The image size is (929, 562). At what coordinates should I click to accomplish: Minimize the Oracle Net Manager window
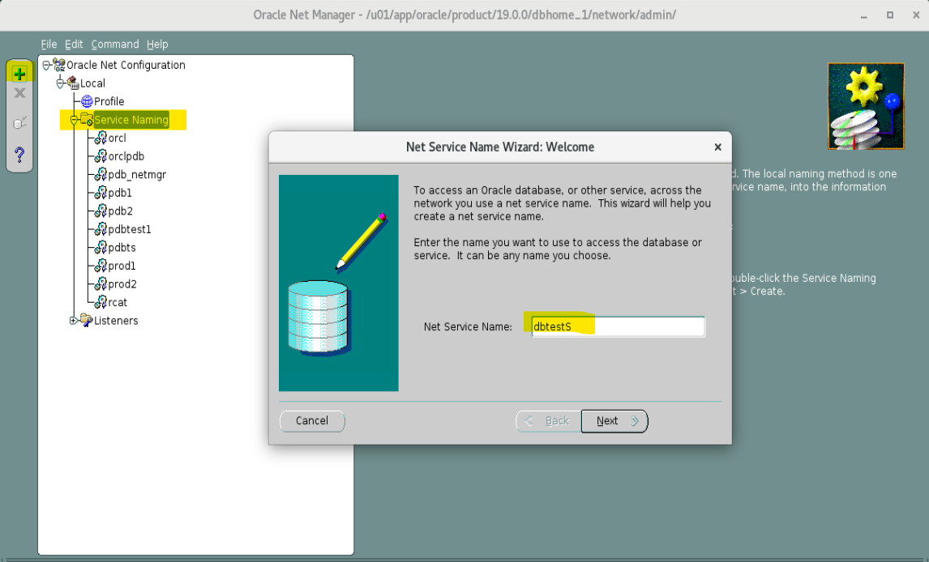click(x=864, y=15)
